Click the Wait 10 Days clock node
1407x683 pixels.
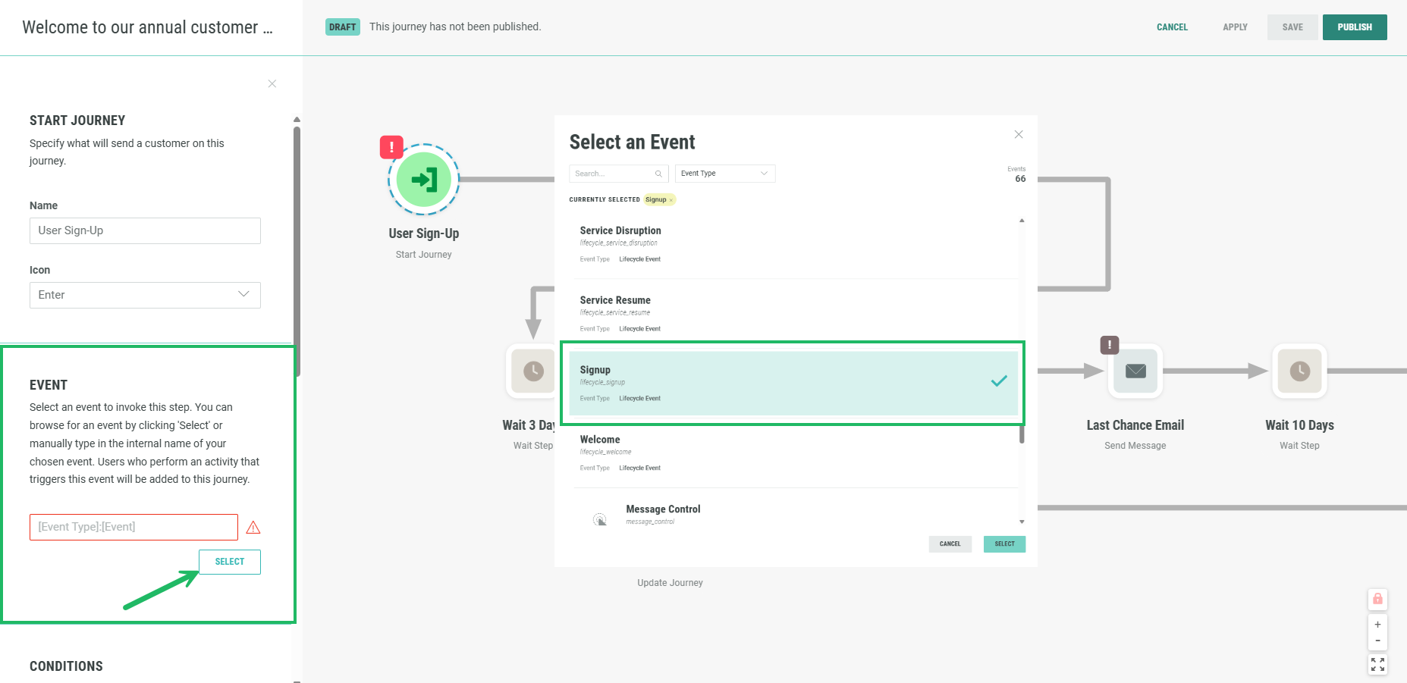(1299, 371)
